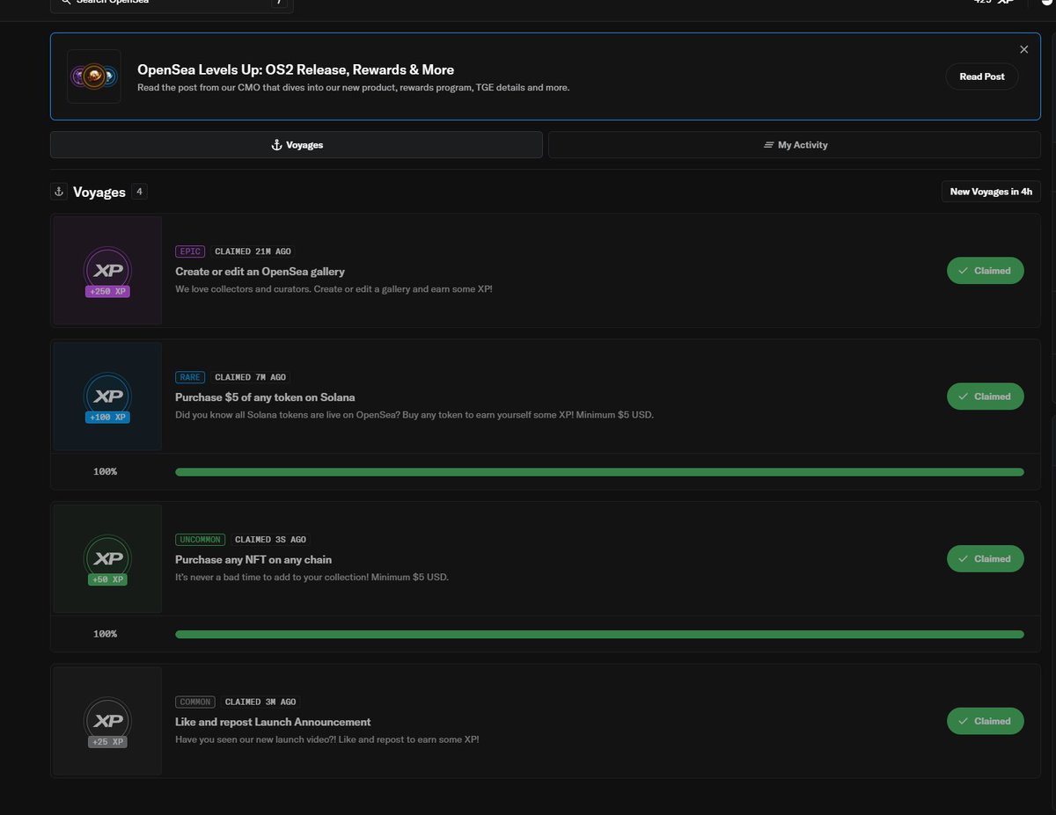
Task: Click Claimed button for Launch Announcement voyage
Action: (x=986, y=721)
